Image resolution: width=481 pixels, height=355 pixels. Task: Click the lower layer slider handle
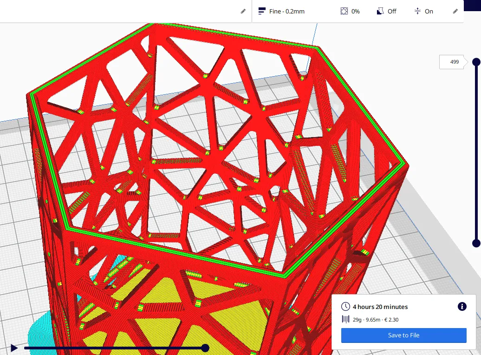[x=476, y=243]
